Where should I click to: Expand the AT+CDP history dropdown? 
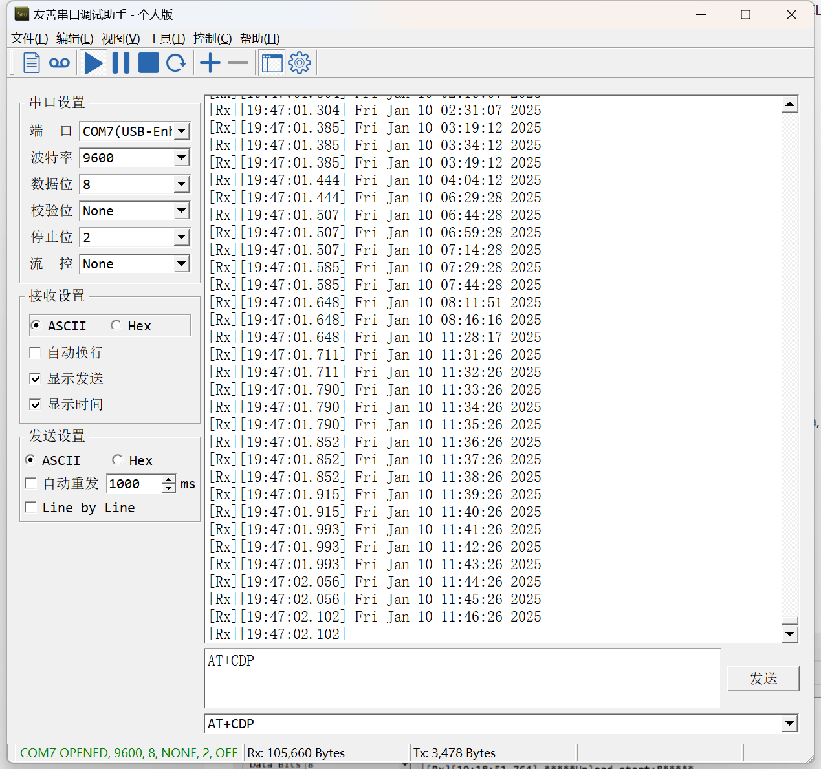[x=789, y=724]
